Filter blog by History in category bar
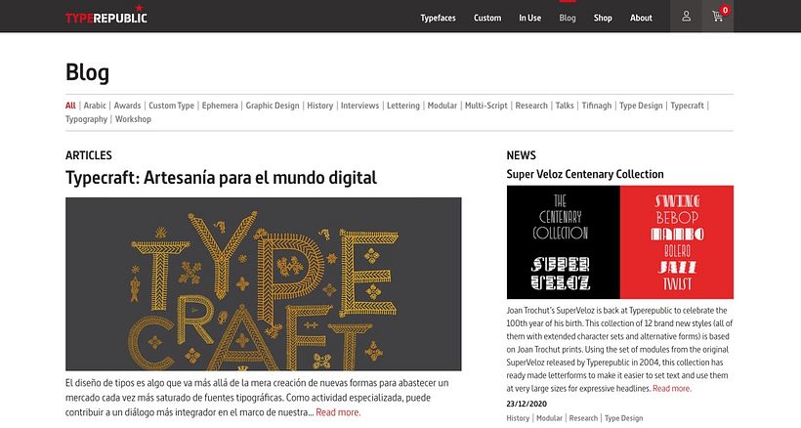Screen dimensions: 801x428 tap(319, 106)
